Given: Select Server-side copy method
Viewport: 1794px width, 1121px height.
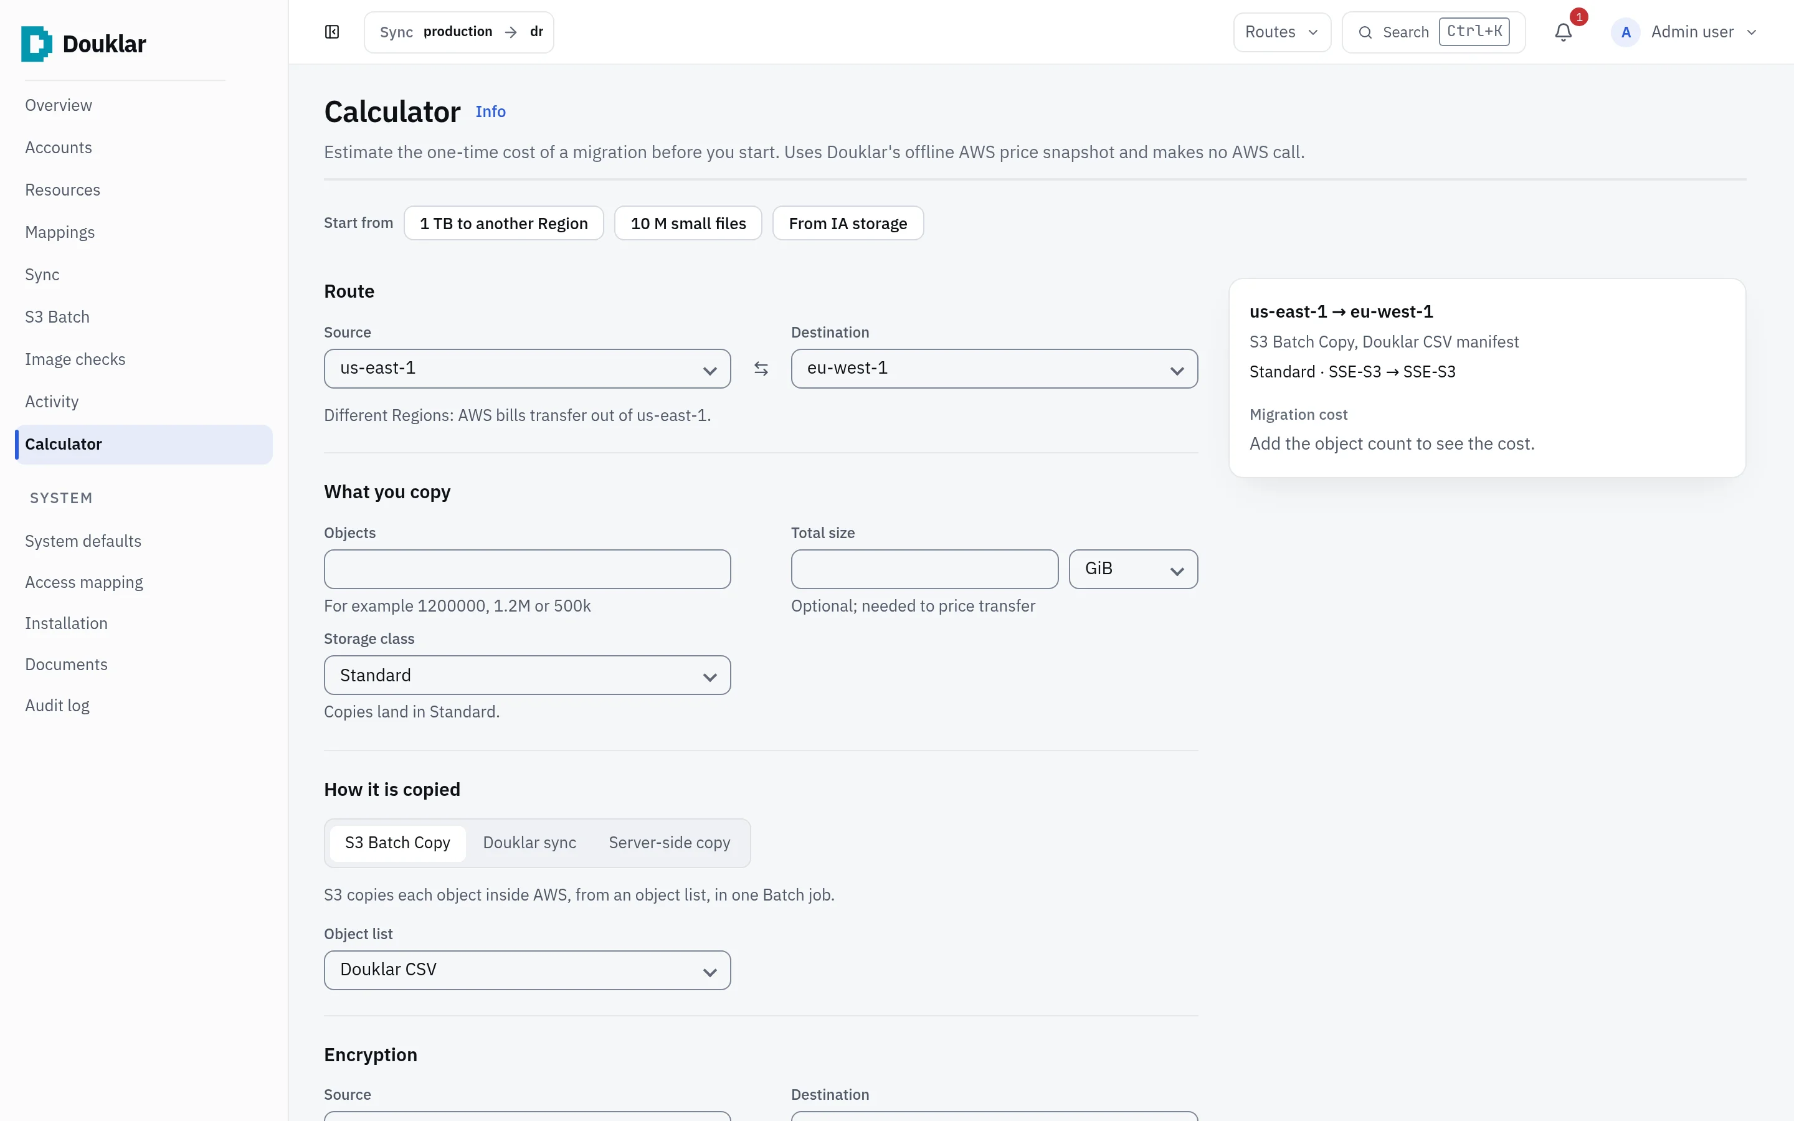Looking at the screenshot, I should 670,843.
